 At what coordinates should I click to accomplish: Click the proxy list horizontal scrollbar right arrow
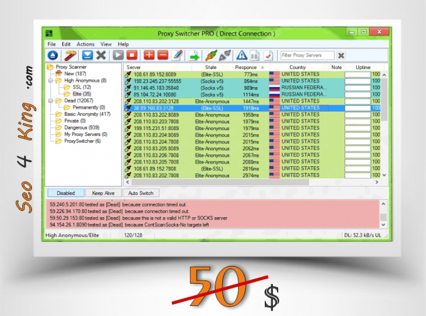click(x=377, y=182)
